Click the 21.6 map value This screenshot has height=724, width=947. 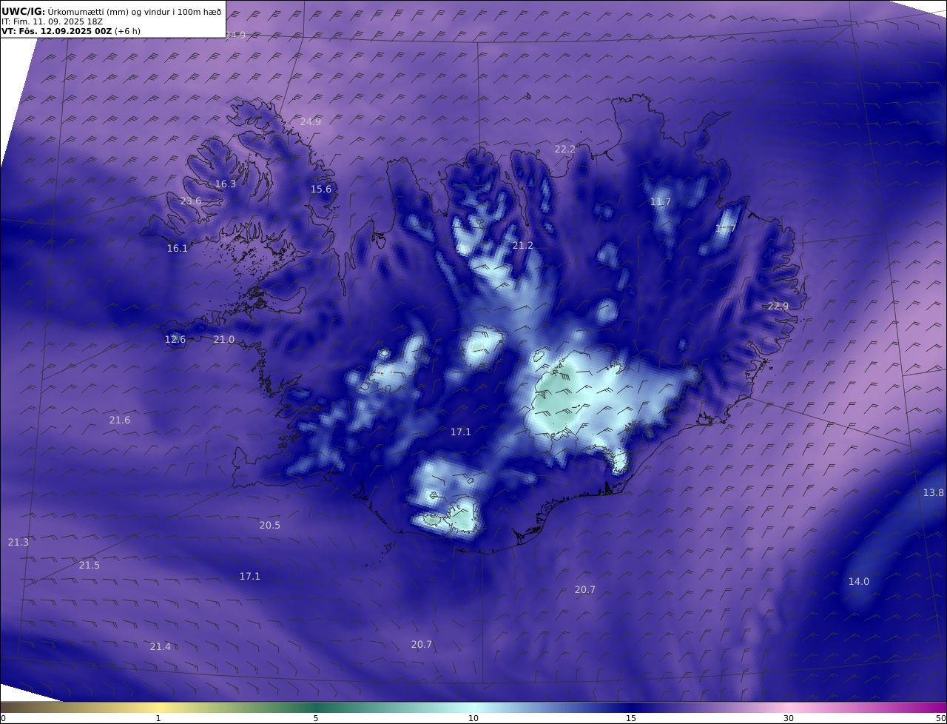click(x=119, y=420)
